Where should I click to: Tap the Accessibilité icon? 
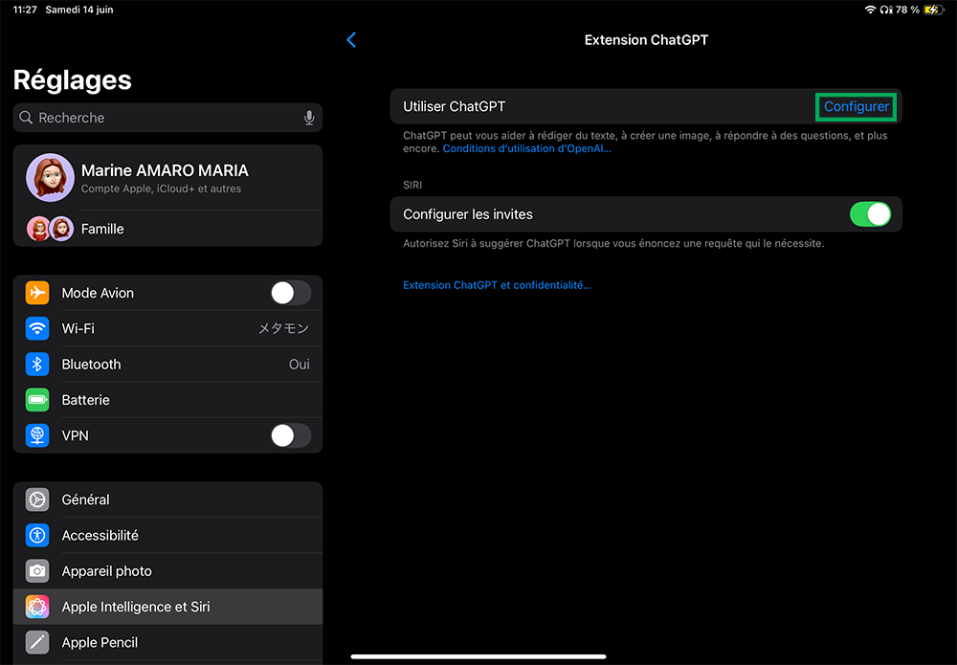coord(37,536)
